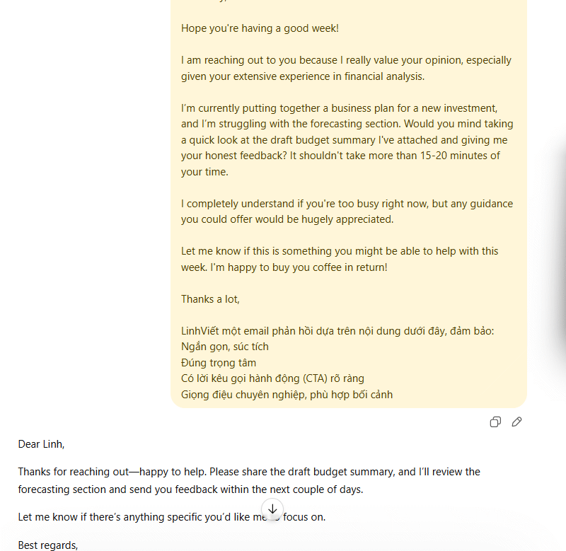The image size is (566, 551).
Task: Open message editing with the pencil icon
Action: (516, 422)
